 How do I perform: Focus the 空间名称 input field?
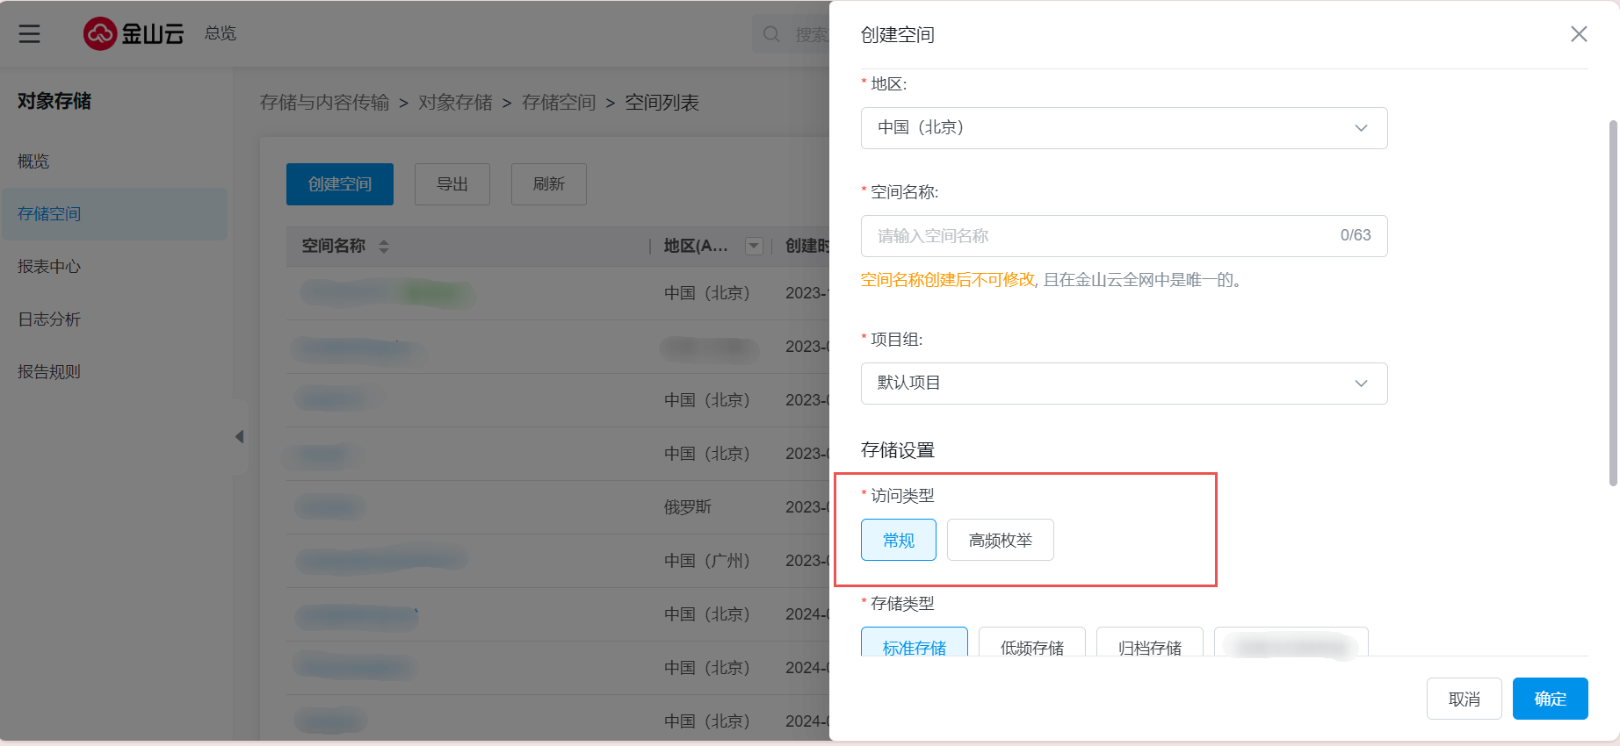click(x=1098, y=236)
